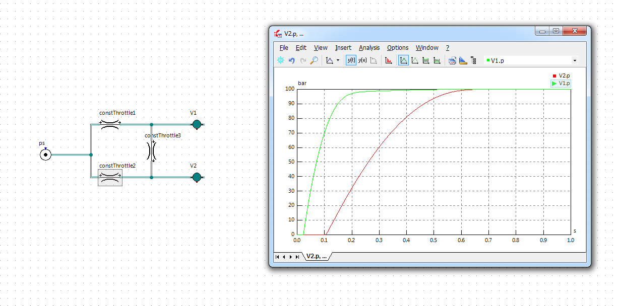This screenshot has height=306, width=619.
Task: Click the red V2.p legend color marker
Action: coord(554,75)
